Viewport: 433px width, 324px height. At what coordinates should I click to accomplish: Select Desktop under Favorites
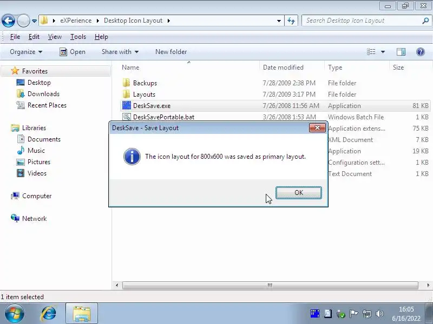[x=39, y=83]
